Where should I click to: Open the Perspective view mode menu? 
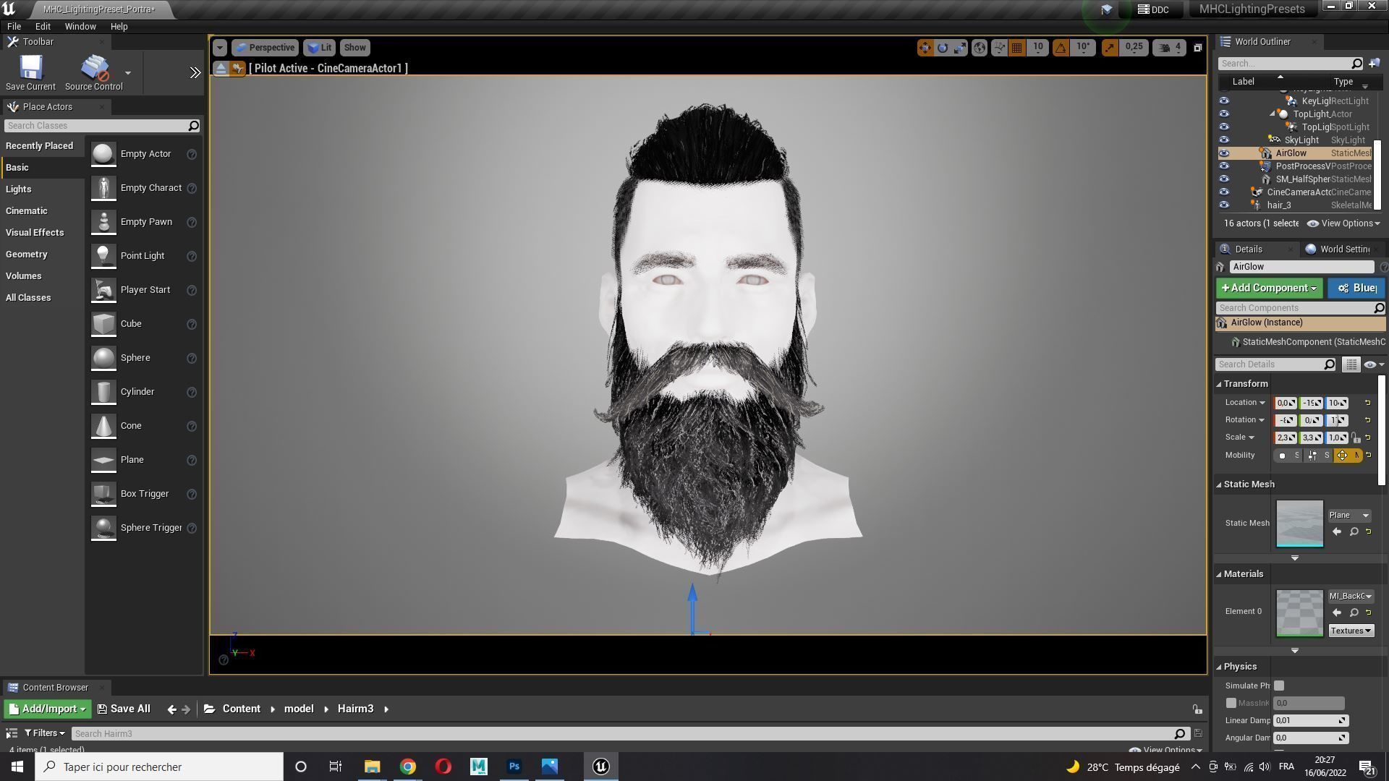tap(265, 48)
